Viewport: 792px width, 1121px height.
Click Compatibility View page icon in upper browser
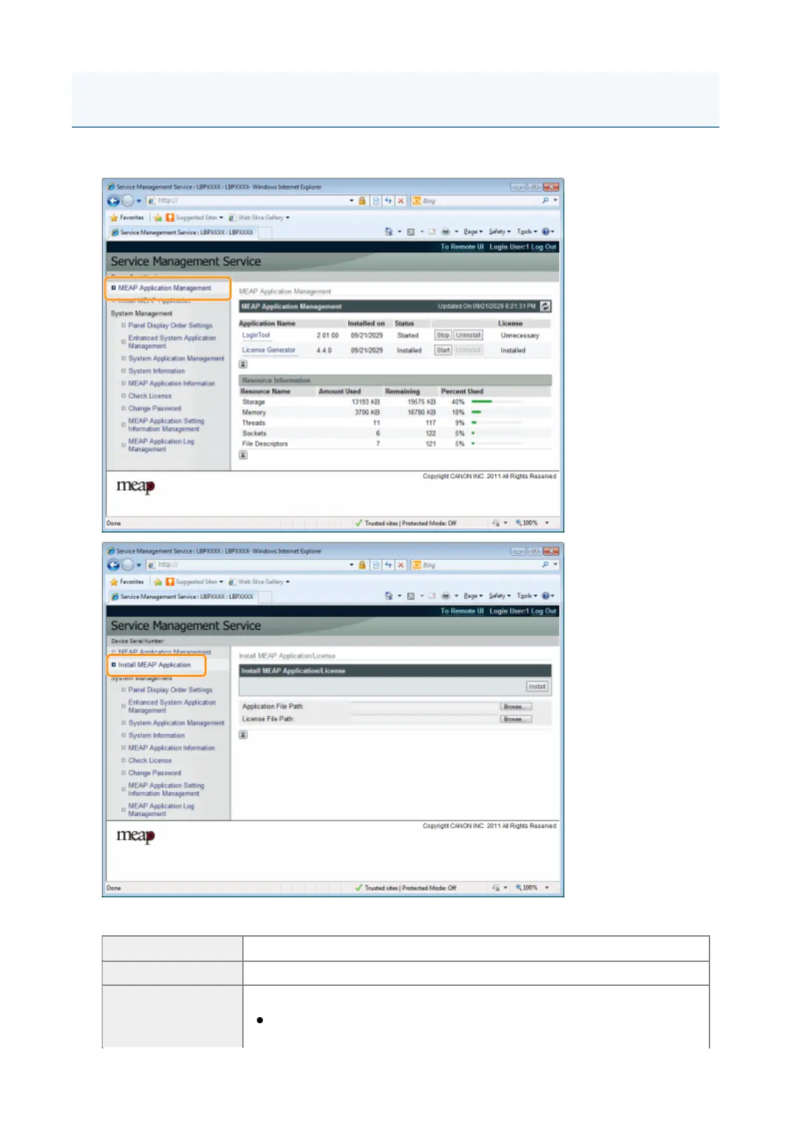pos(376,200)
